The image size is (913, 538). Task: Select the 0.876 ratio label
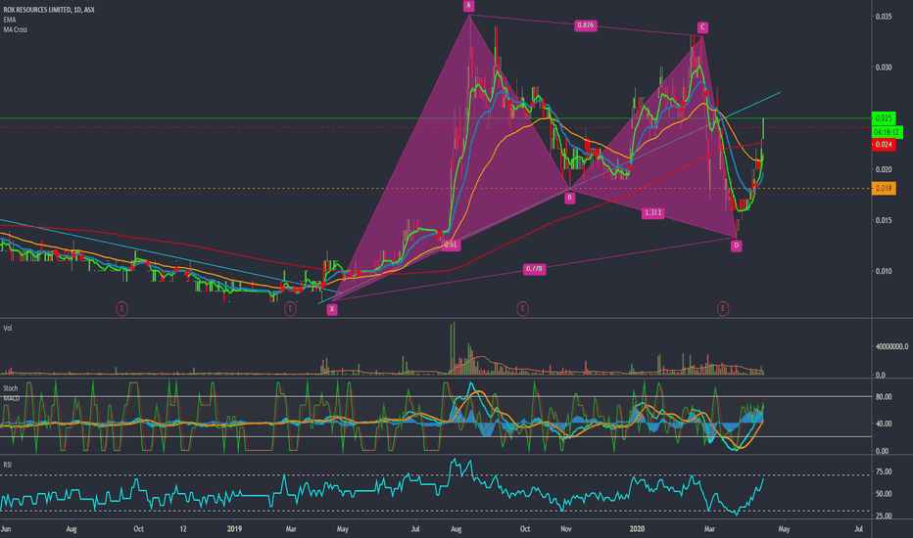coord(585,25)
